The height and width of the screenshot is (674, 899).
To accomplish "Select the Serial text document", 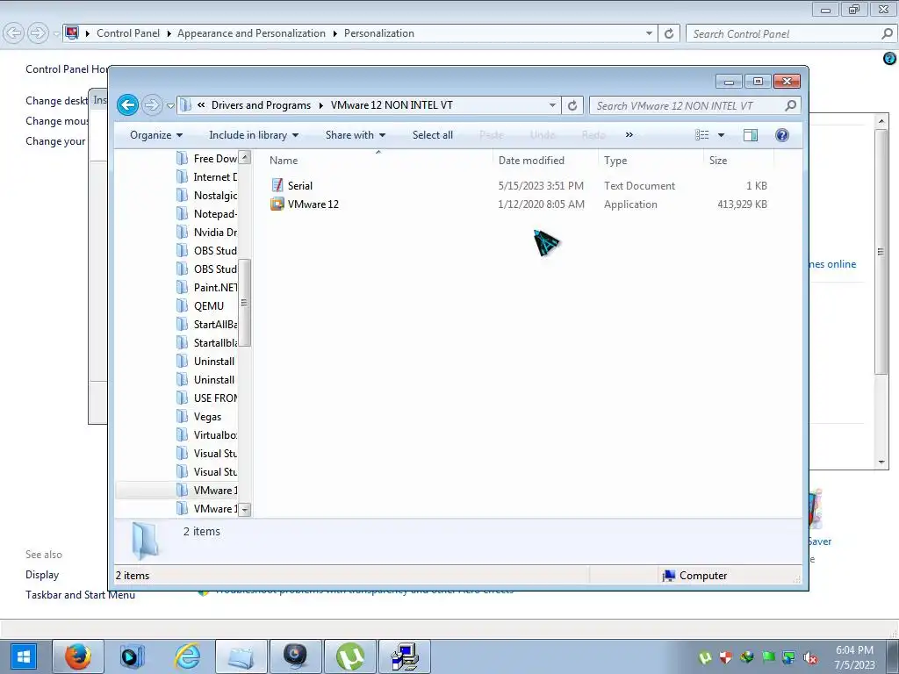I will point(300,186).
